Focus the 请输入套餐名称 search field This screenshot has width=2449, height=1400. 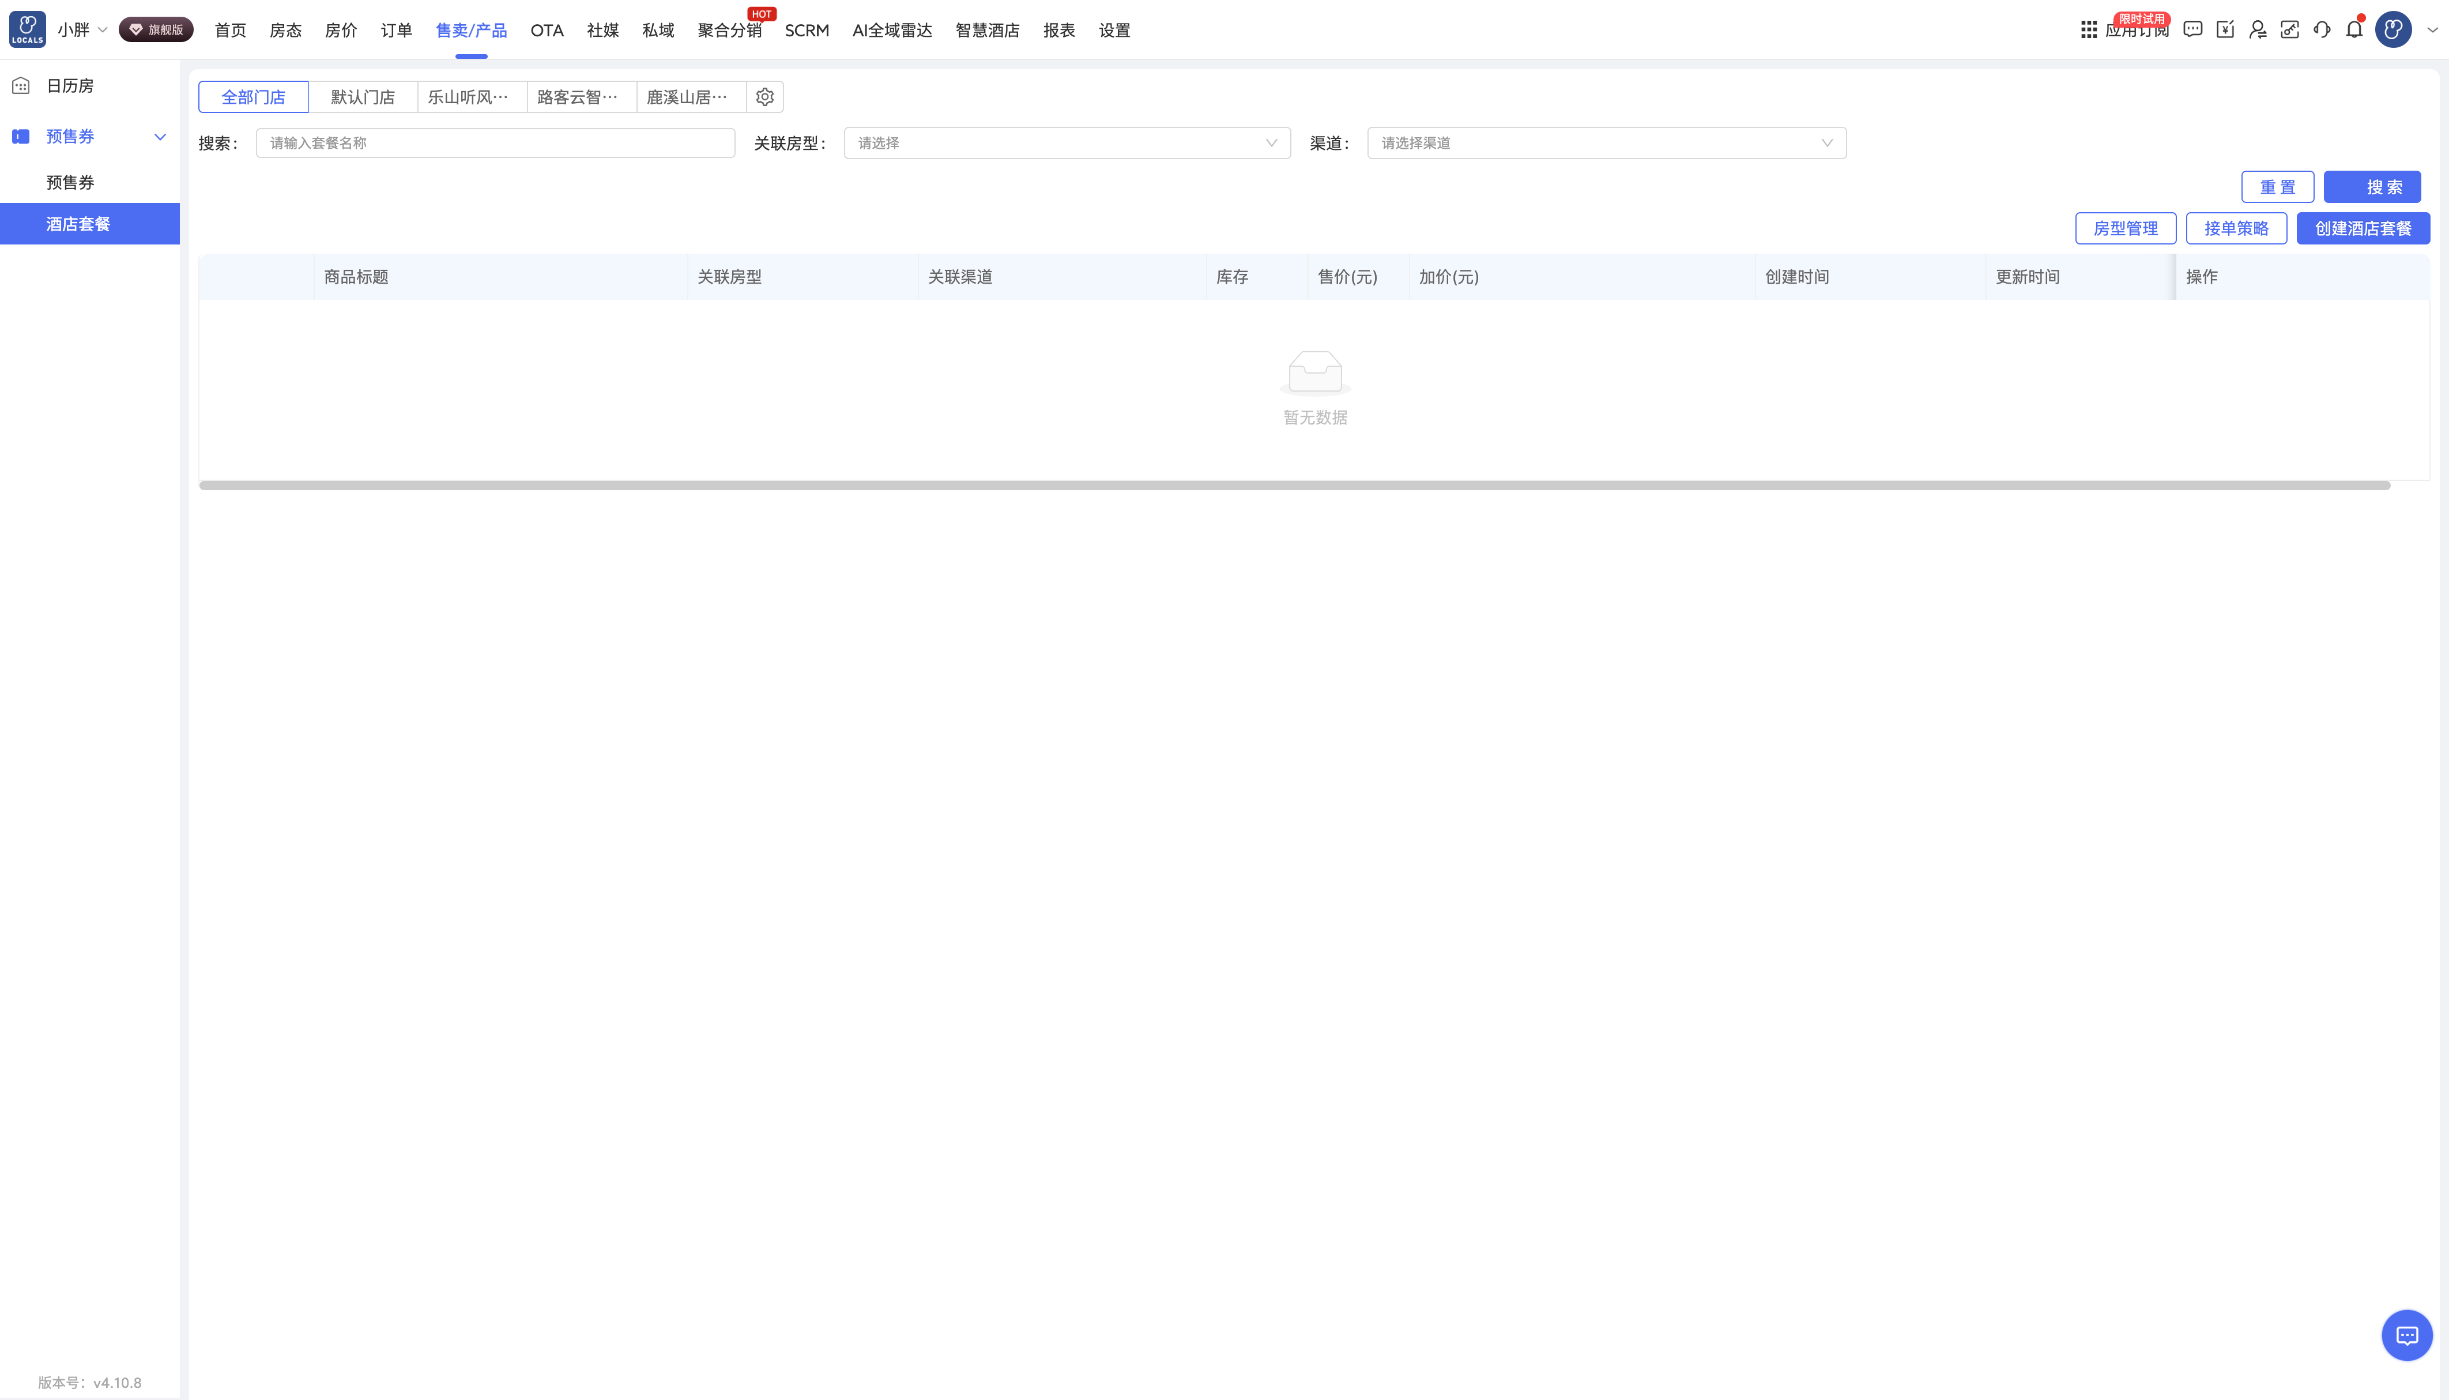tap(495, 143)
